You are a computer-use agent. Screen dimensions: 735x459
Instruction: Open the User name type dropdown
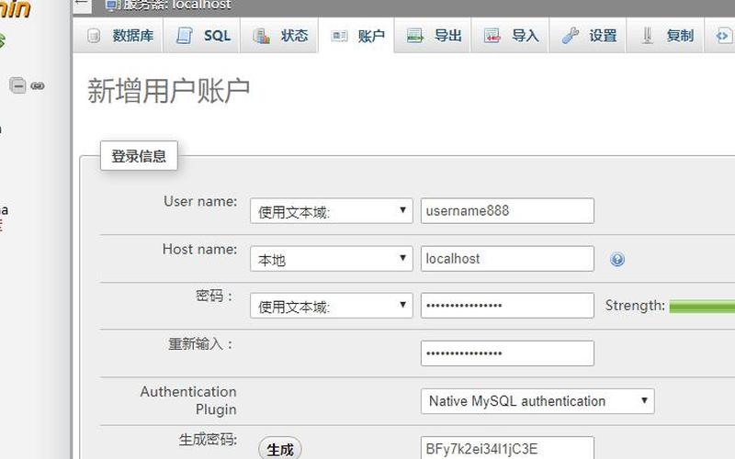pyautogui.click(x=331, y=211)
